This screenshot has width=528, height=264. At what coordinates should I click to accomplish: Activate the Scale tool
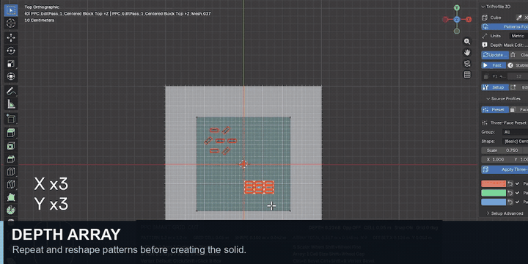(11, 64)
